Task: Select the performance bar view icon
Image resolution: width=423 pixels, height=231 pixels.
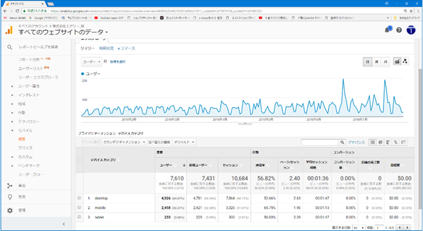Action: (388, 142)
